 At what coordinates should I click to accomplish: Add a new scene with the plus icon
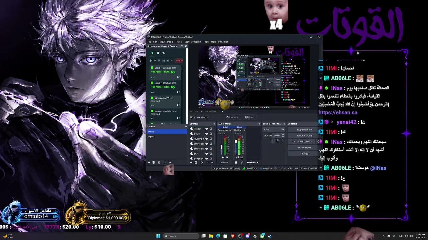149,162
